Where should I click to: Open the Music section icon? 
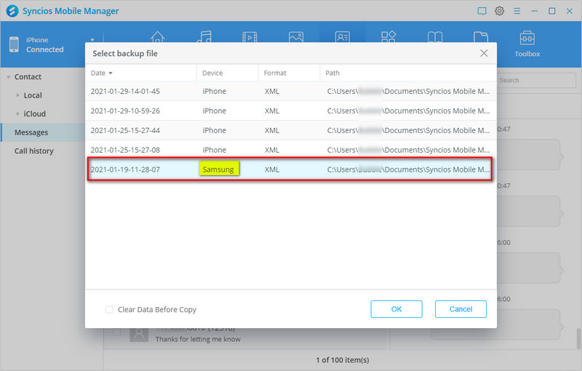click(204, 36)
